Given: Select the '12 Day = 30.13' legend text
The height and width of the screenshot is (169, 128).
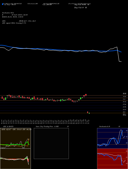Looking at the screenshot, I should [x=10, y=5].
